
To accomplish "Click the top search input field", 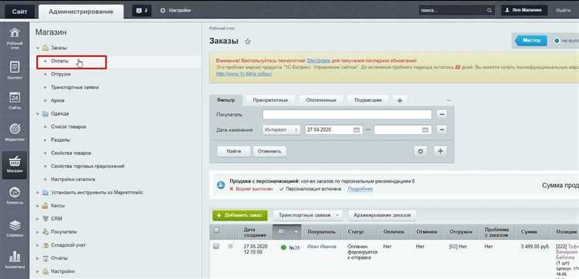I will point(452,11).
